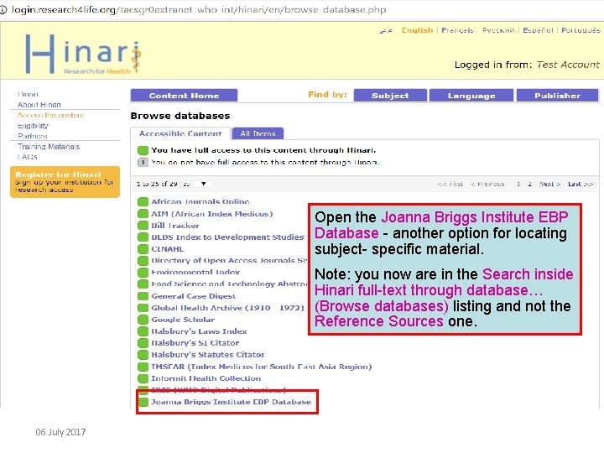Find content by Subject
Image resolution: width=604 pixels, height=453 pixels.
[390, 96]
